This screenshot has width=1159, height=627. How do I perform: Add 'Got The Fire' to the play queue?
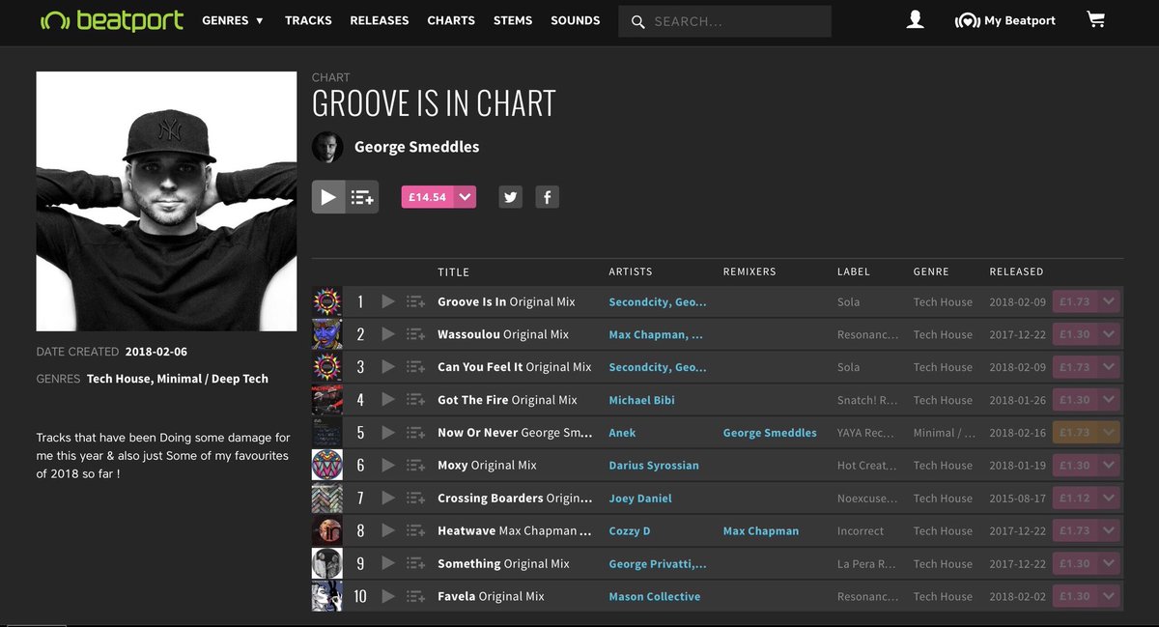coord(415,399)
